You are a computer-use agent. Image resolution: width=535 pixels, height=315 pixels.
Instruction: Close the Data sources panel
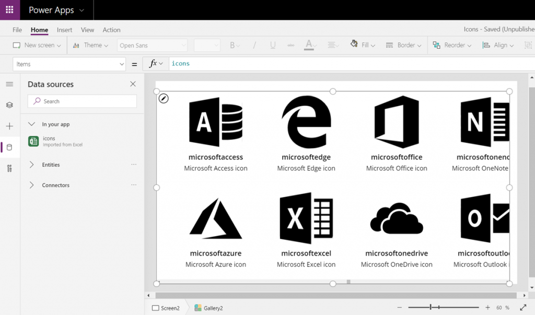pyautogui.click(x=133, y=84)
